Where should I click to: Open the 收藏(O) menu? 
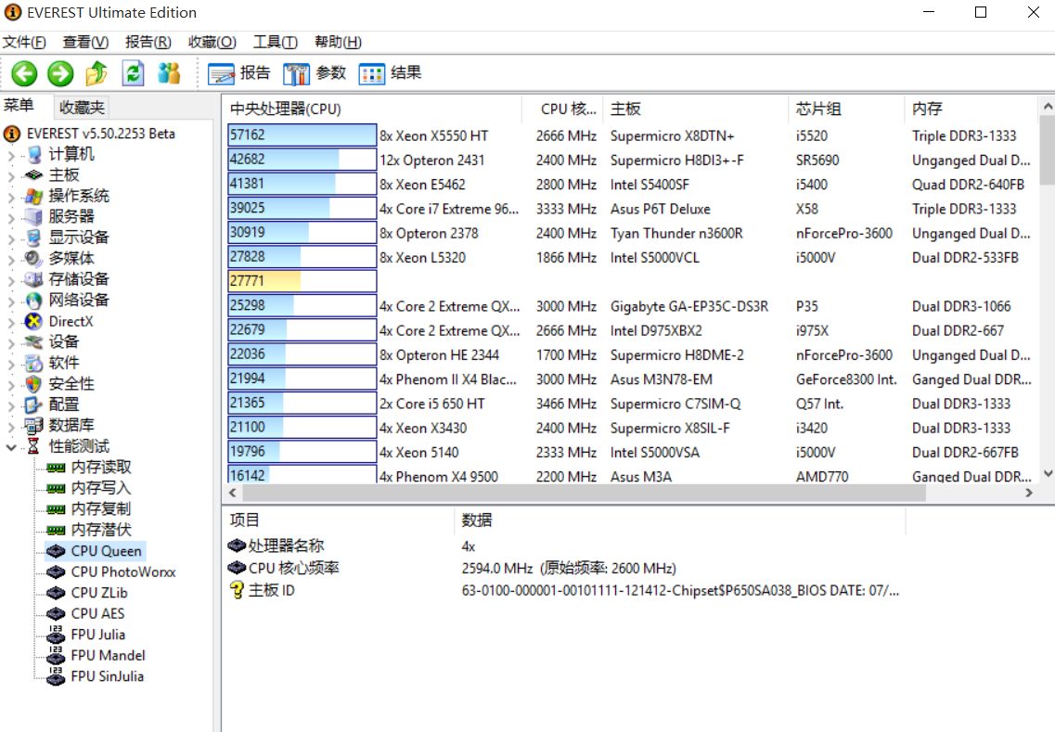[x=212, y=43]
